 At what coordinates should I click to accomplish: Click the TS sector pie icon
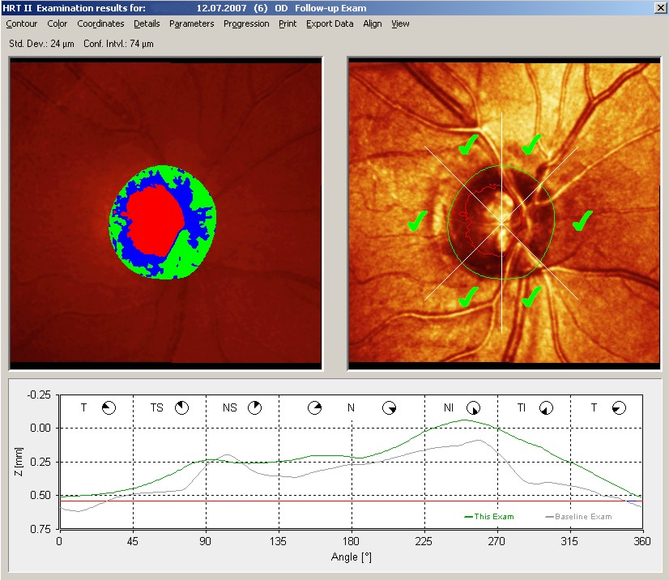click(x=182, y=407)
